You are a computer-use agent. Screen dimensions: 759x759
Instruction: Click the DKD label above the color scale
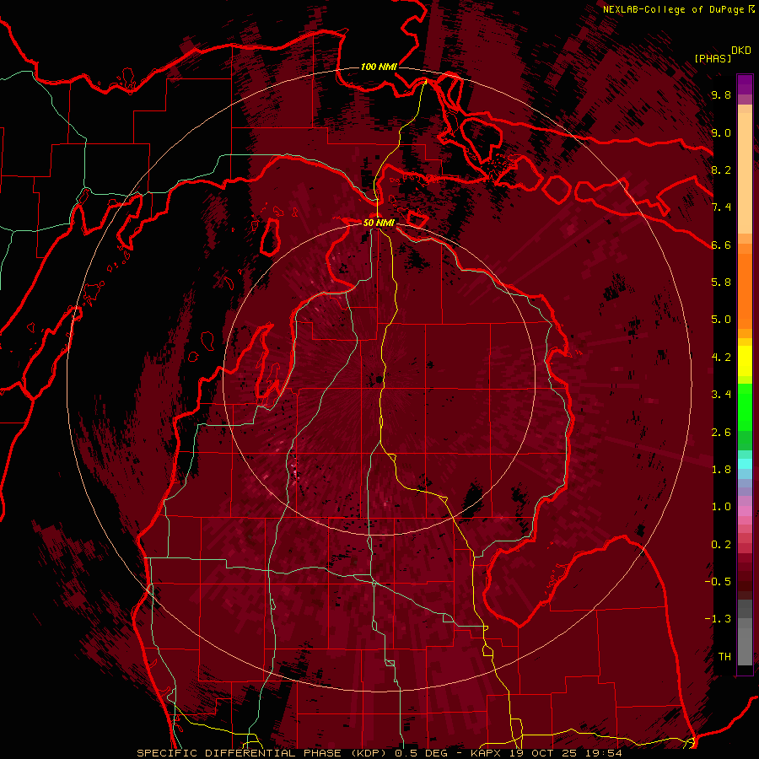(741, 51)
